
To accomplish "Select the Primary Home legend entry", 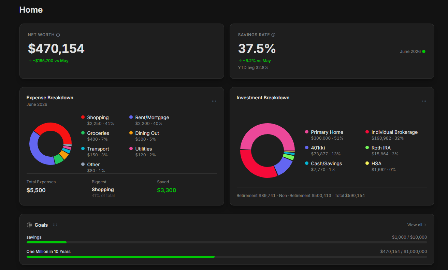I will pyautogui.click(x=324, y=135).
